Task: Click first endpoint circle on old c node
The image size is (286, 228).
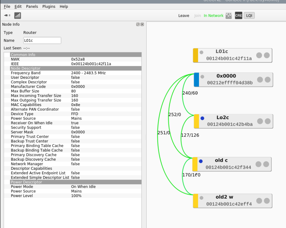Action: 258,164
